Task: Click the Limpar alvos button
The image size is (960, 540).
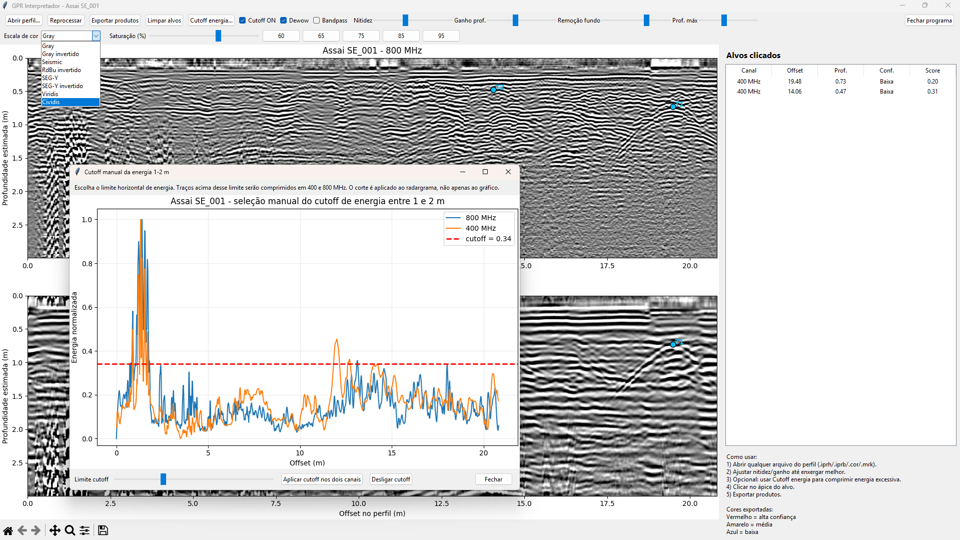Action: pyautogui.click(x=164, y=21)
